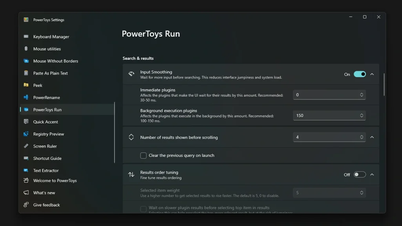
Task: Click the Registry Preview icon
Action: click(26, 134)
